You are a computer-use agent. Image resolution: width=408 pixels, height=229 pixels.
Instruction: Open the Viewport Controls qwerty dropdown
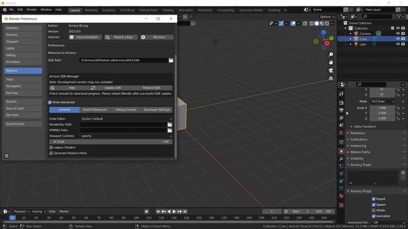coord(126,136)
